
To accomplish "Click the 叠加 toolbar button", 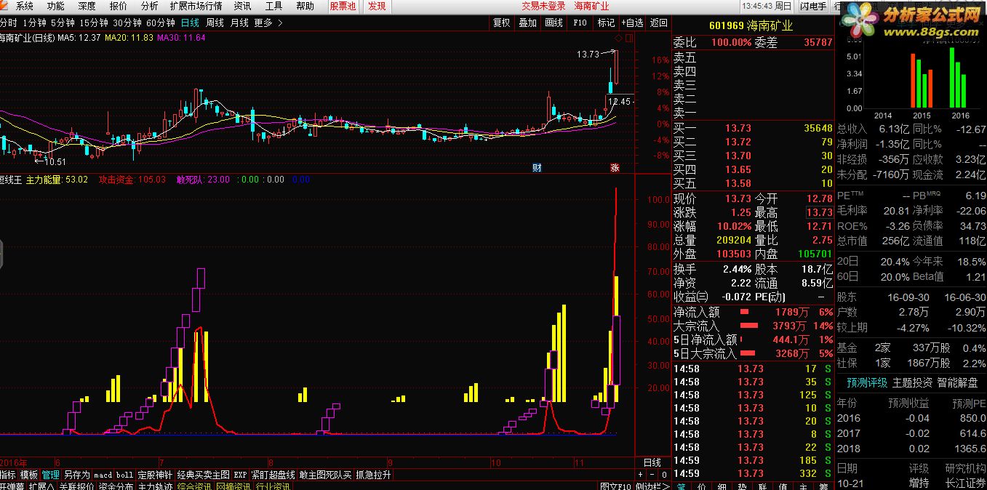I will [528, 23].
